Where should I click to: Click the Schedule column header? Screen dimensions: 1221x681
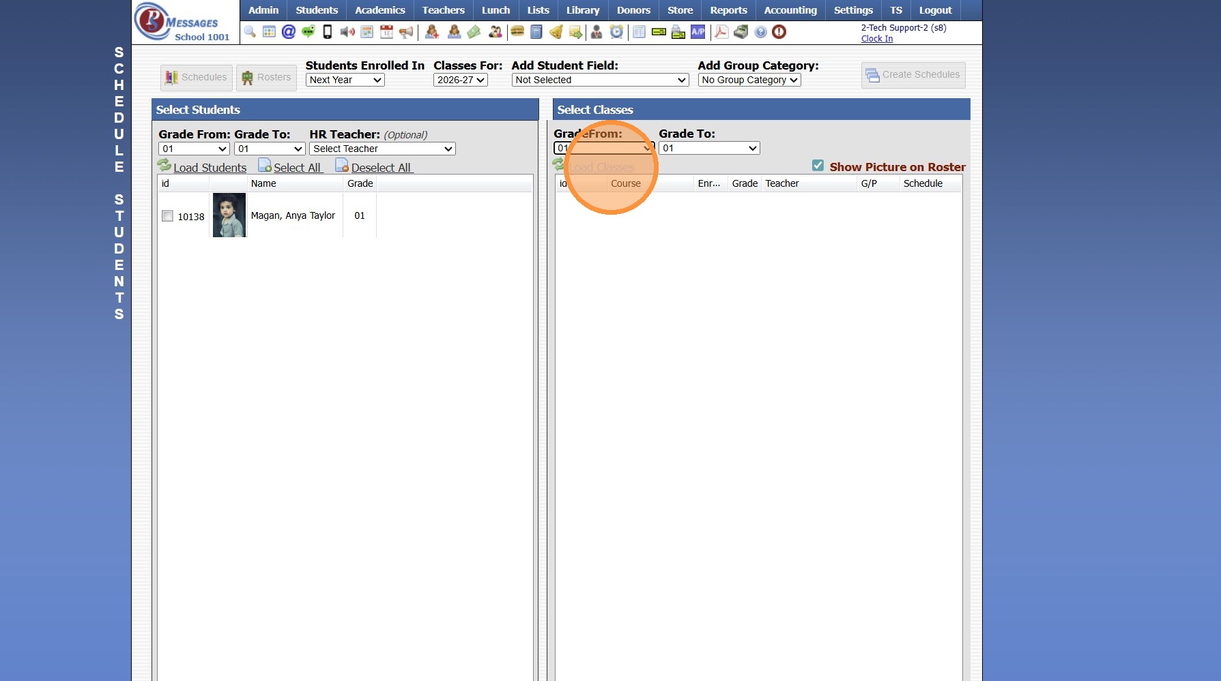930,183
